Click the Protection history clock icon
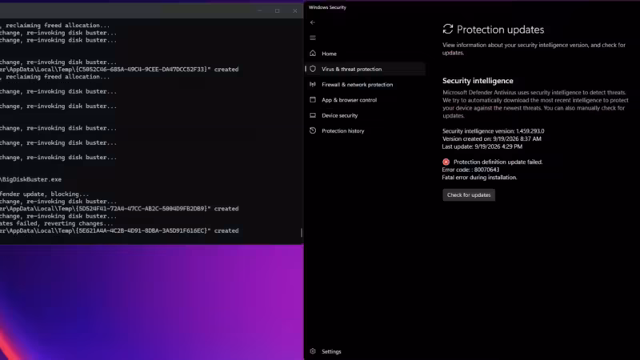This screenshot has width=640, height=360. 313,130
